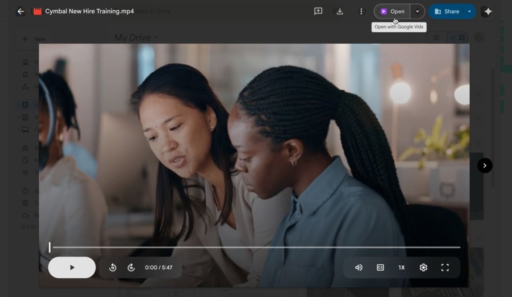The height and width of the screenshot is (297, 512).
Task: Skip the video forward 10 seconds
Action: tap(131, 267)
